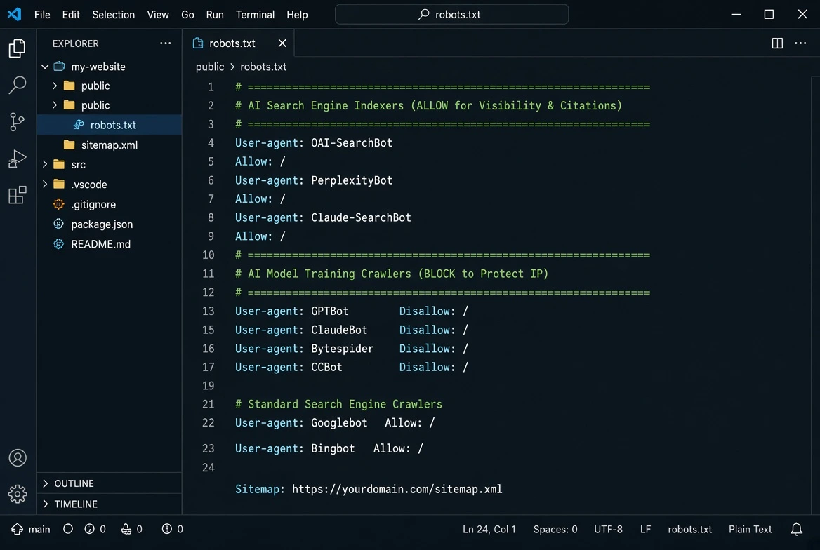Click Ln 24, Col 1 in status bar
The width and height of the screenshot is (820, 550).
click(x=489, y=529)
